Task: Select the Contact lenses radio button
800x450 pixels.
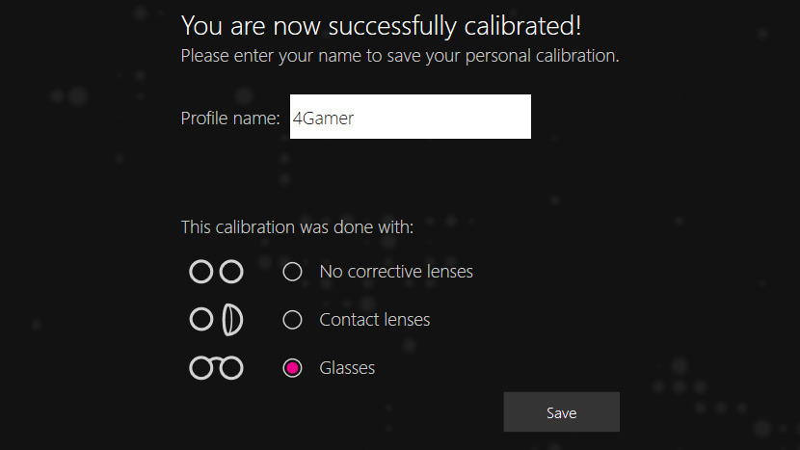Action: tap(292, 319)
